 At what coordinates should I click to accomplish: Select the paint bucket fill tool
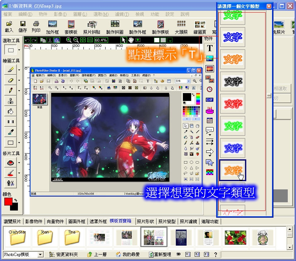point(11,111)
